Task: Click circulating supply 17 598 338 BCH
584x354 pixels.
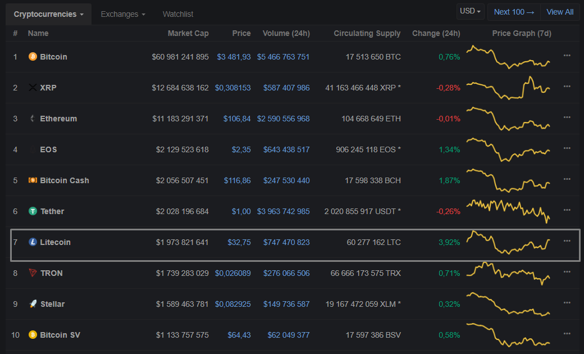Action: coord(373,180)
